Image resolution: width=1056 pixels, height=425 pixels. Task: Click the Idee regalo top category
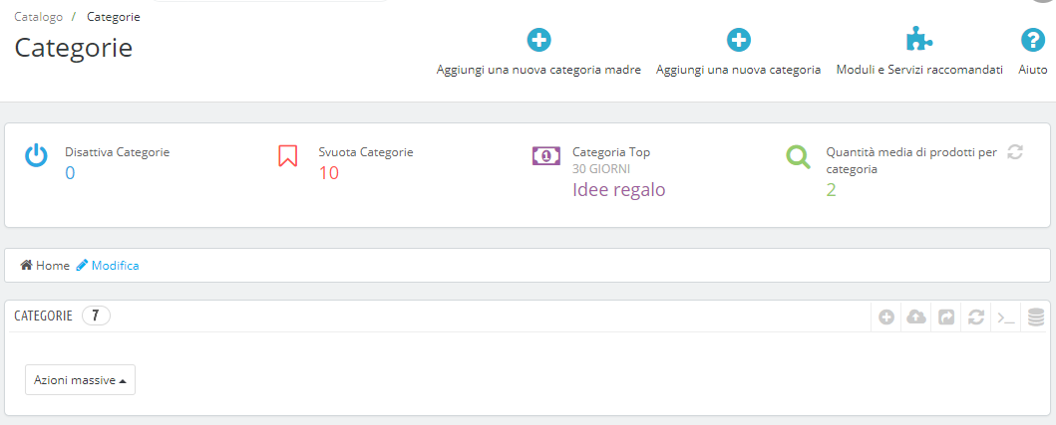(619, 190)
